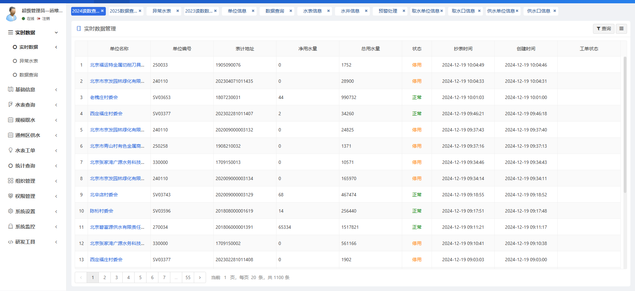Viewport: 635px width, 291px height.
Task: Click the 研发工具 code icon
Action: point(11,242)
